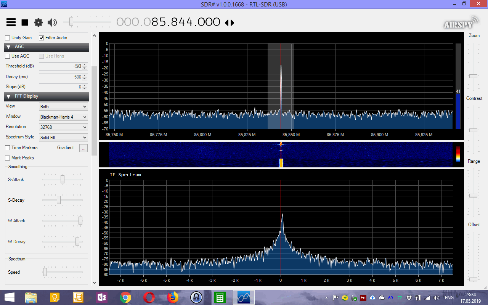This screenshot has height=305, width=488.
Task: Decrease the Decay (ms) value with down arrow
Action: (x=85, y=79)
